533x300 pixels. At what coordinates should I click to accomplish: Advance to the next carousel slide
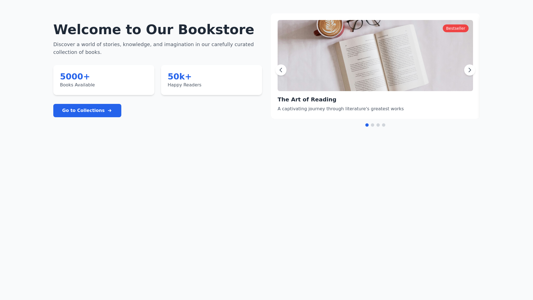(x=470, y=70)
